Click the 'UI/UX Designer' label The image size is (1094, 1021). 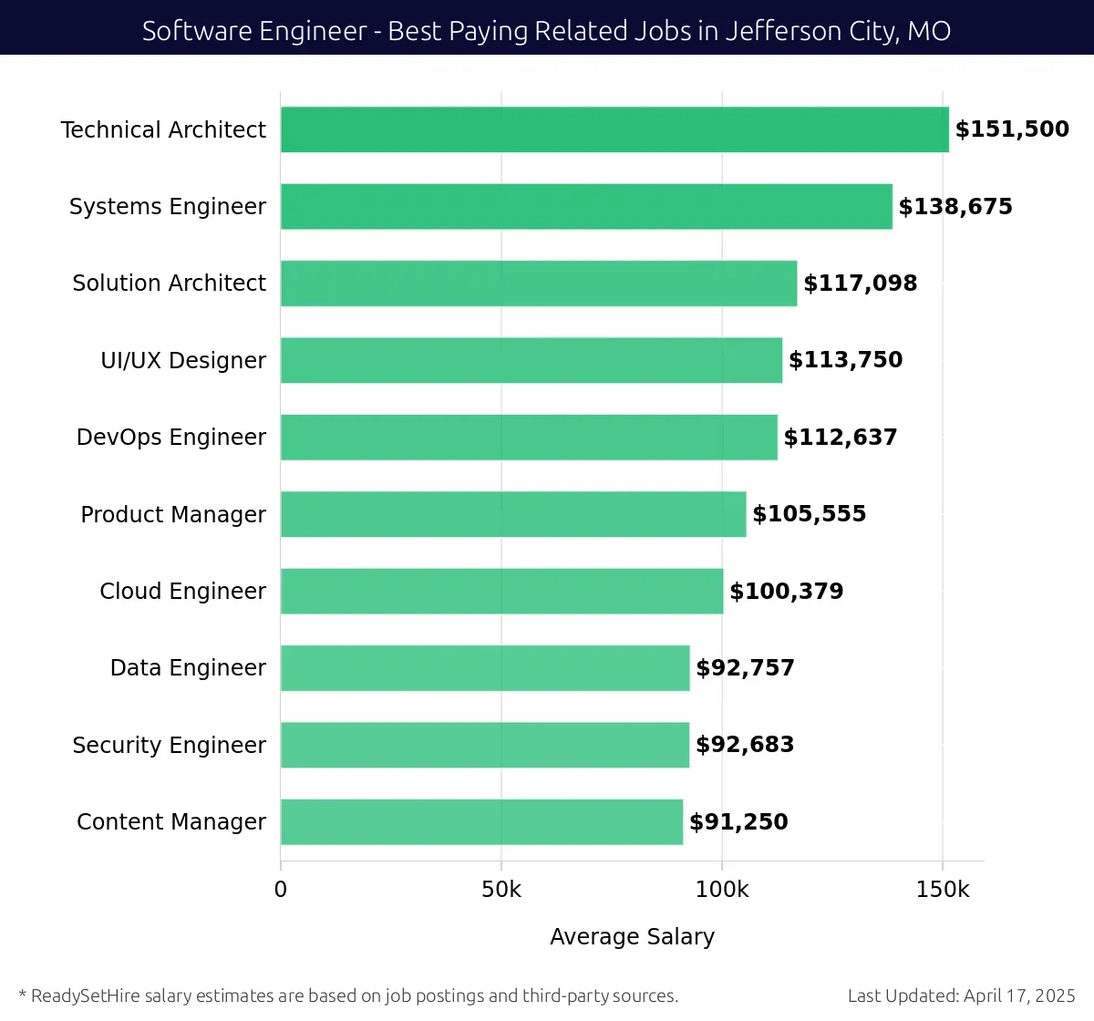(x=183, y=360)
